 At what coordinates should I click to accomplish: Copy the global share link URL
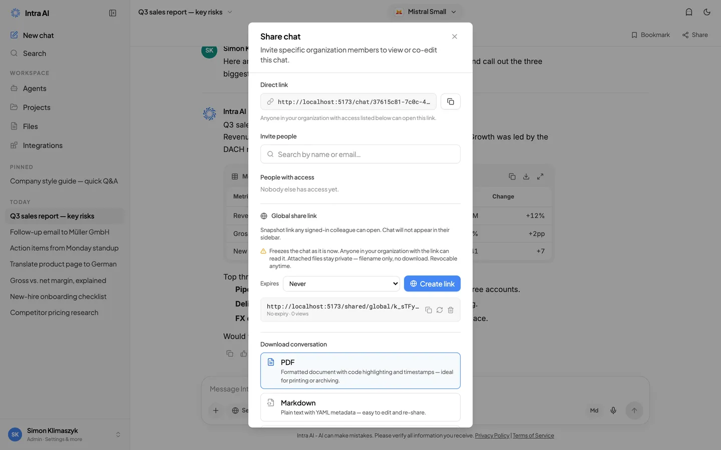click(428, 310)
